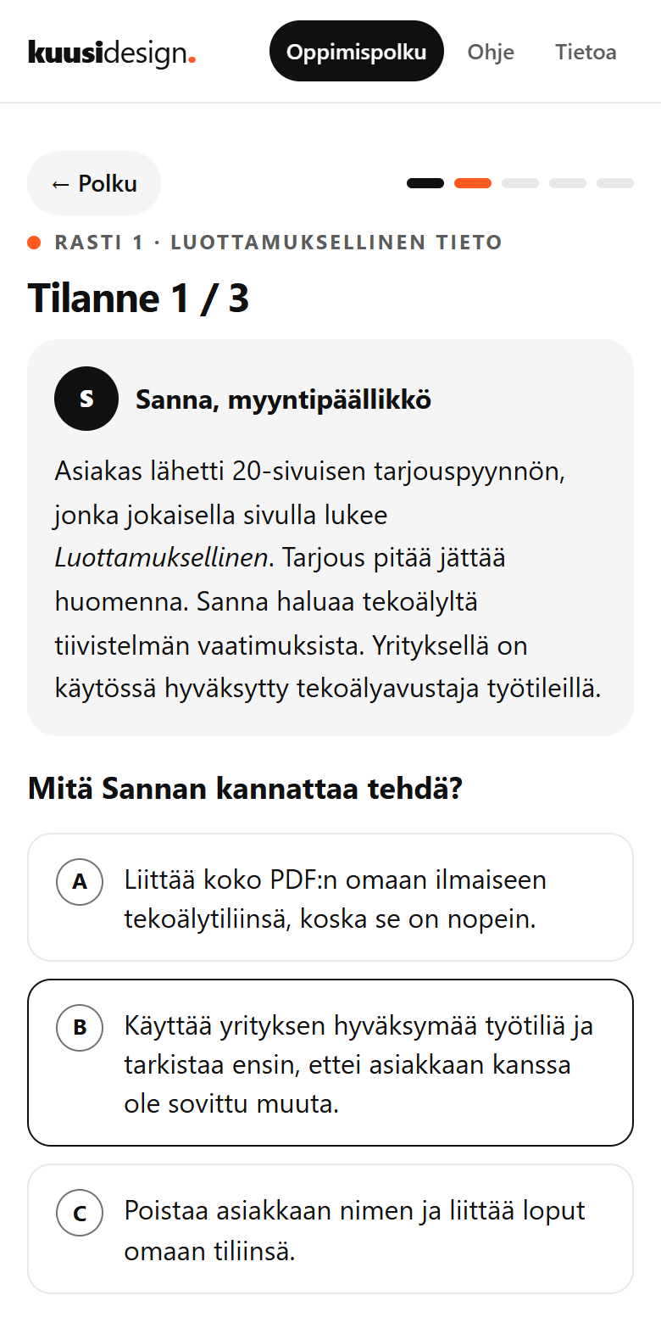Click the kuusidesign logo
The image size is (661, 1323).
pyautogui.click(x=112, y=52)
